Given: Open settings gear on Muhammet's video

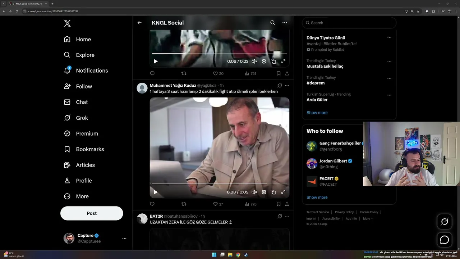Looking at the screenshot, I should click(x=264, y=192).
